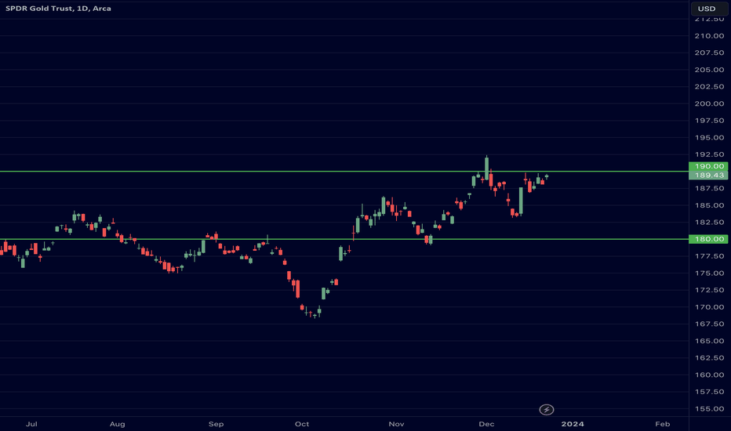Click the 165.00 price axis label
Viewport: 731px width, 431px height.
point(709,341)
